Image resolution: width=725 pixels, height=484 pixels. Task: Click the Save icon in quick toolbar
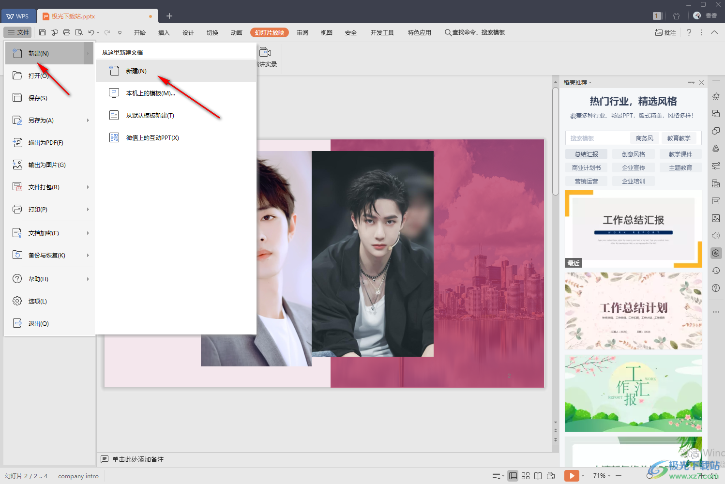pos(43,32)
